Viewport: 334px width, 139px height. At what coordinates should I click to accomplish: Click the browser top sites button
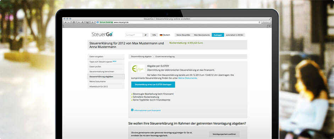[x=87, y=22]
